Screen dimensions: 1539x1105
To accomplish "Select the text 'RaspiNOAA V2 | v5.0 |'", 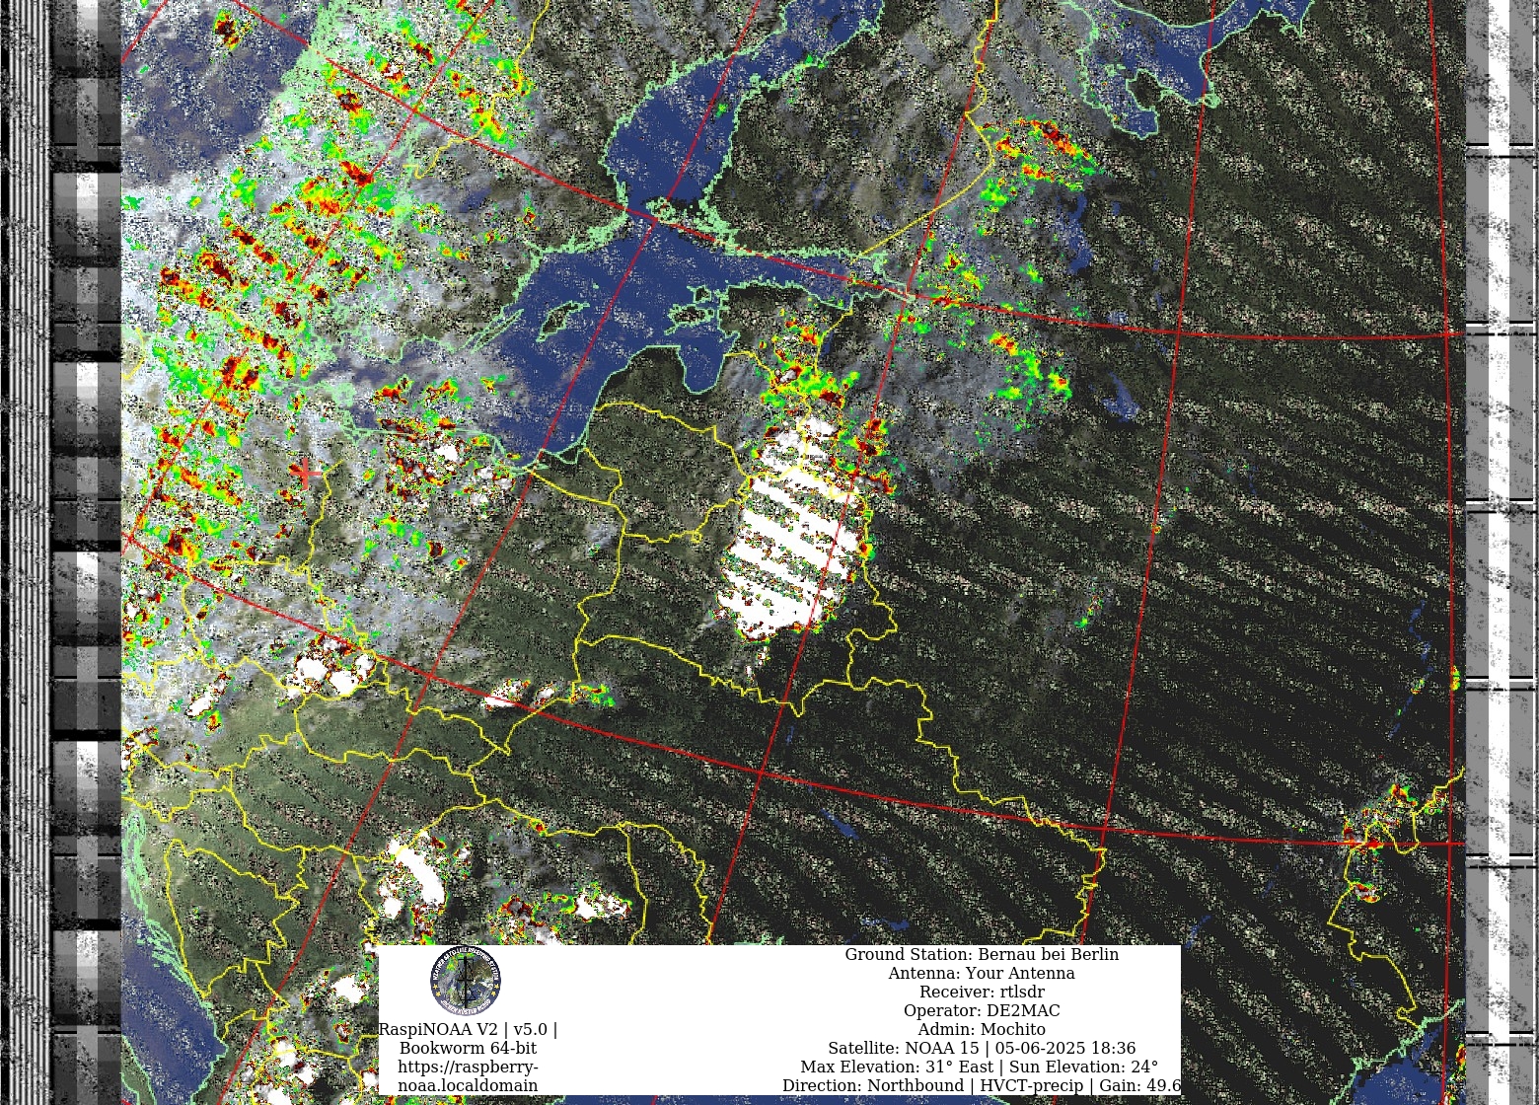I will [x=468, y=1030].
